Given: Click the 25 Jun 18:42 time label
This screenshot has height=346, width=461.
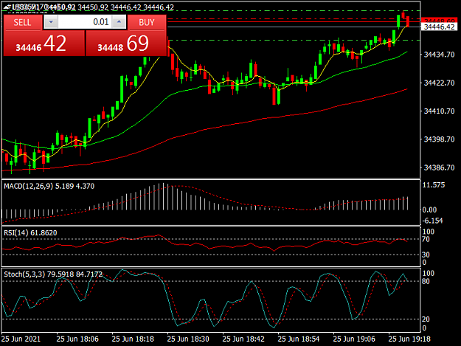Looking at the screenshot, I should pos(243,339).
